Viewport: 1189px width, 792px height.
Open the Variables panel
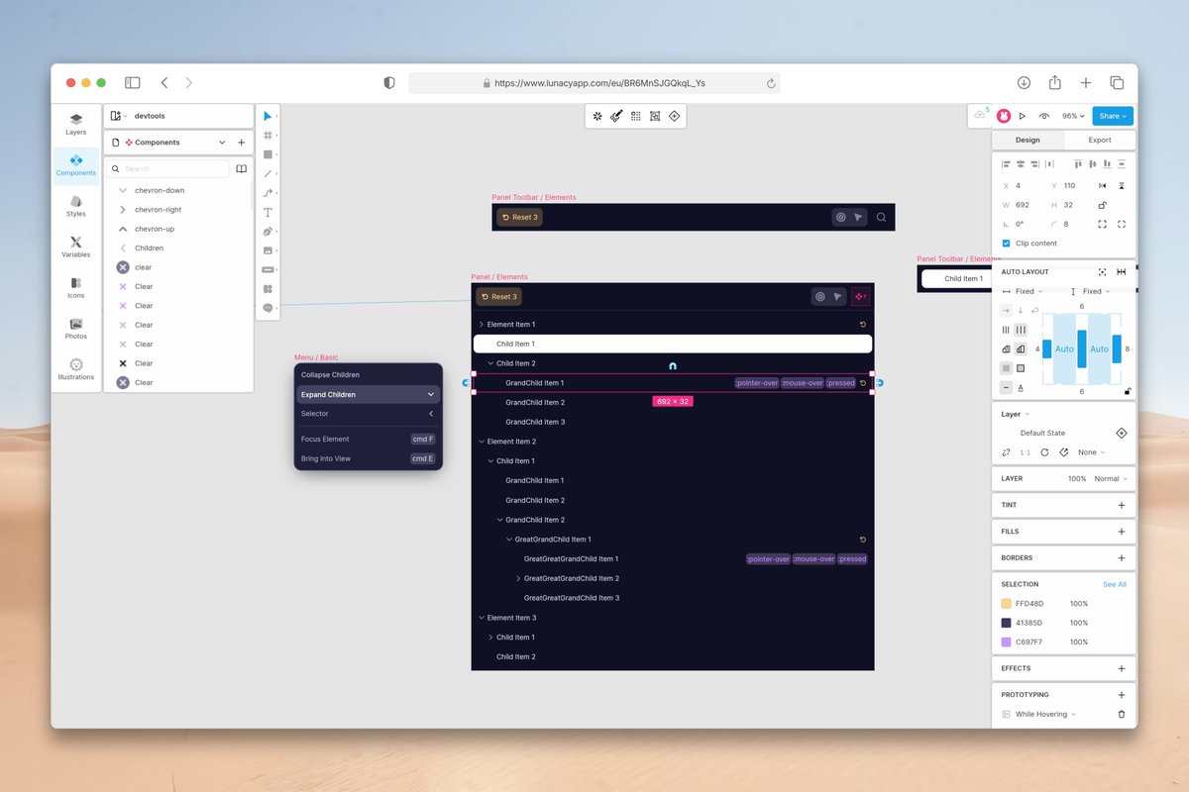click(x=75, y=247)
